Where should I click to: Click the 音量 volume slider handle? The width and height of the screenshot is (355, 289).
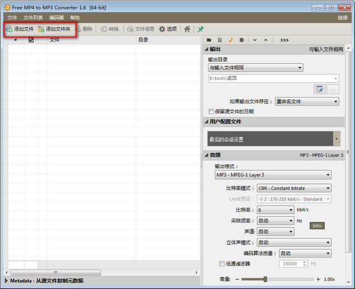(265, 279)
